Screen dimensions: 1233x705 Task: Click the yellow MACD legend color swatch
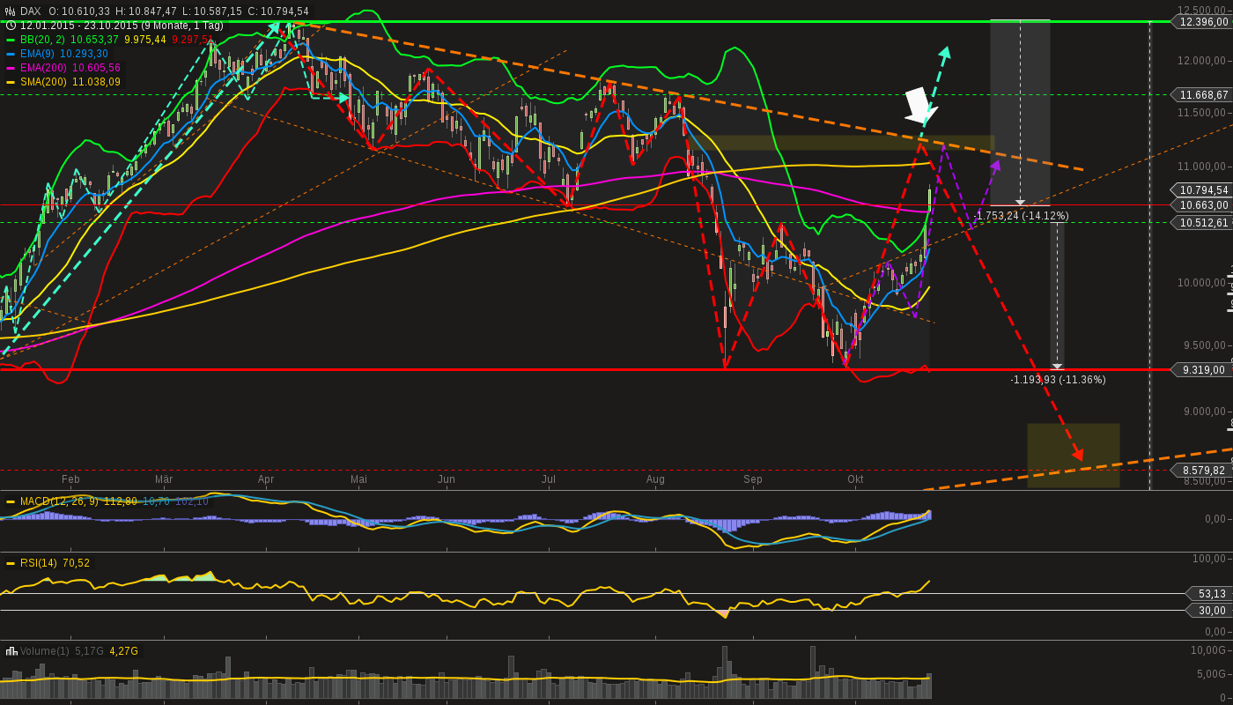pos(11,501)
